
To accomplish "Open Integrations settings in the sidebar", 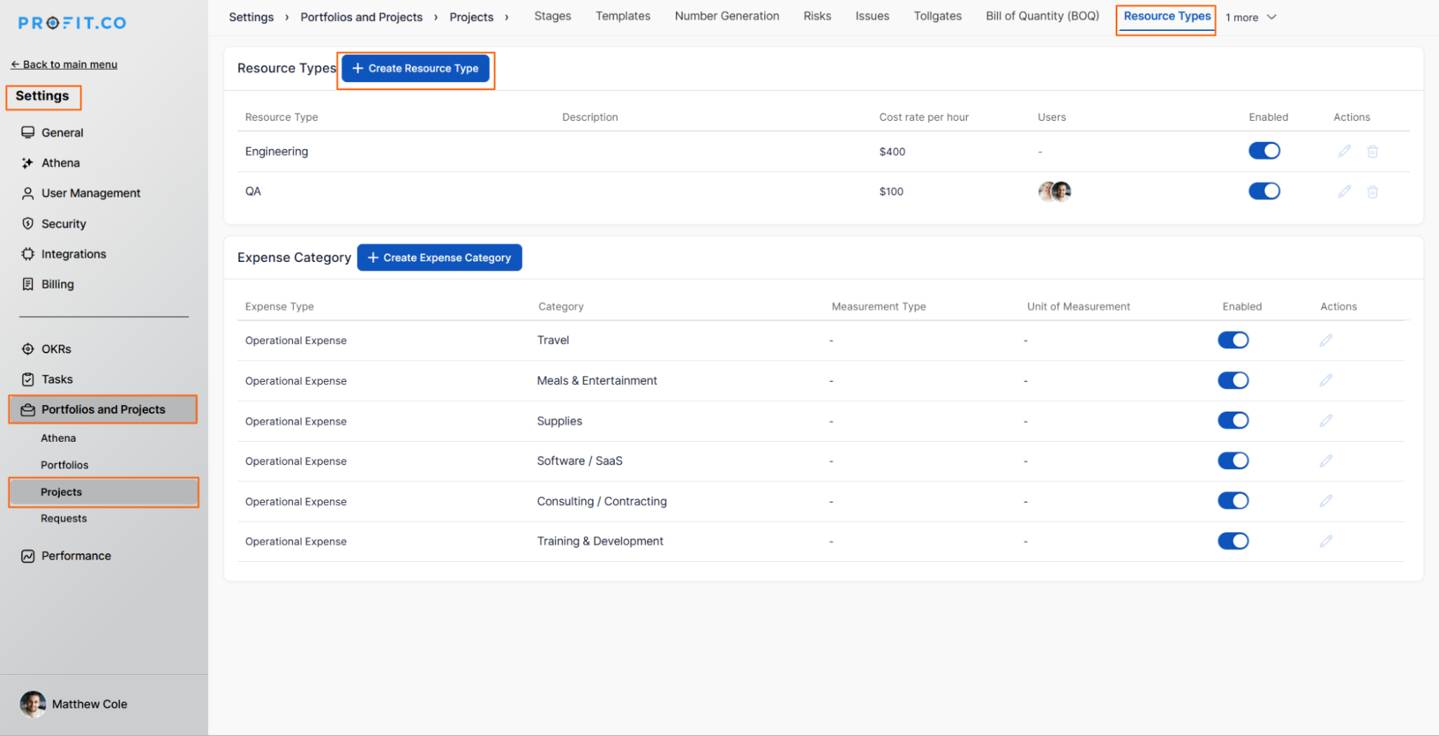I will click(x=73, y=254).
